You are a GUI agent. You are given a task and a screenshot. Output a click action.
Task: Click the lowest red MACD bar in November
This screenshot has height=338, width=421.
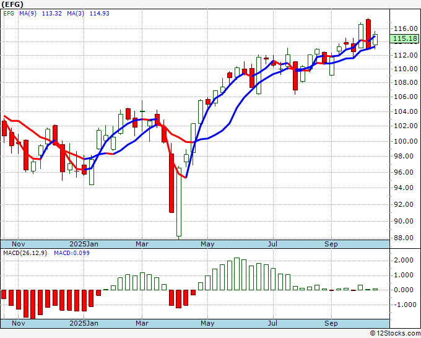pos(33,305)
